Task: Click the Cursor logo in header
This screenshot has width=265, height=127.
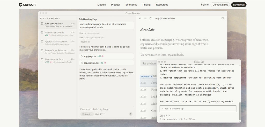Action: click(27, 5)
